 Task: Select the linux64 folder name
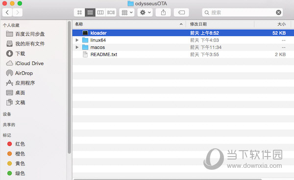point(98,40)
